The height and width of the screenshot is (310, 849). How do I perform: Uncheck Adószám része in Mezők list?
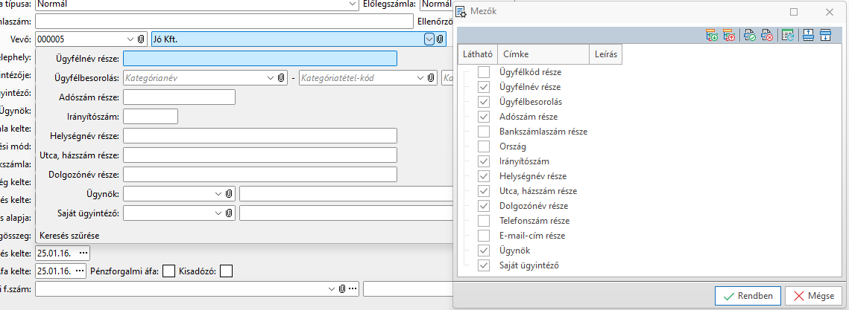(x=484, y=117)
